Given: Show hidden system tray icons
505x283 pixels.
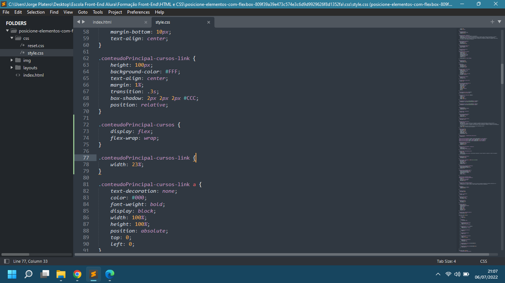Looking at the screenshot, I should 438,274.
